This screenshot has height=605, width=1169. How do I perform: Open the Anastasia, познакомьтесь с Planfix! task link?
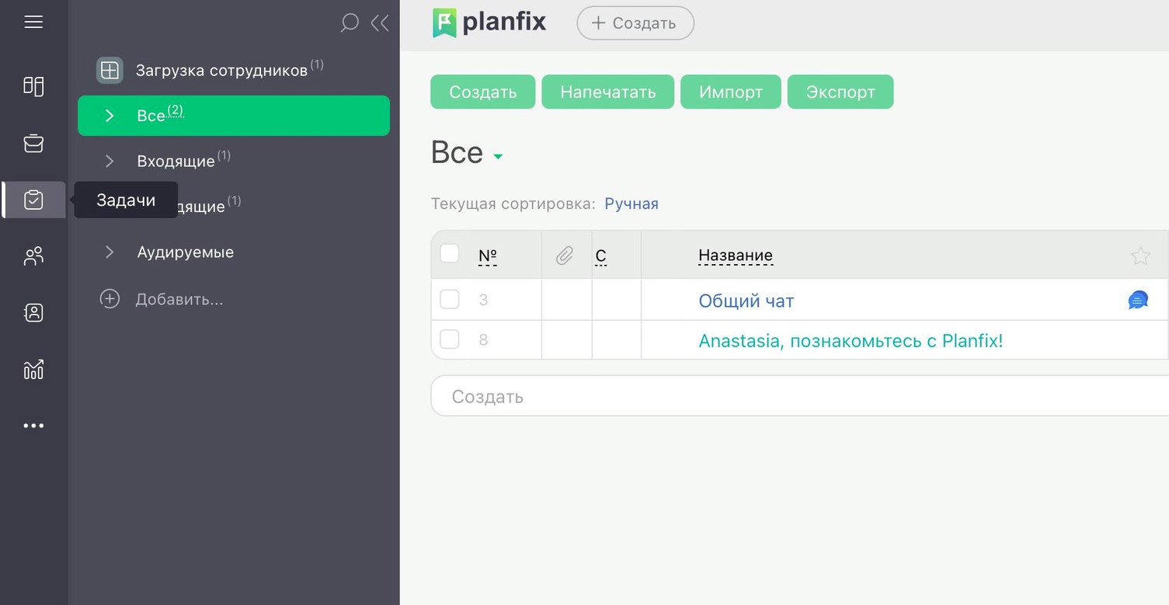pyautogui.click(x=851, y=341)
